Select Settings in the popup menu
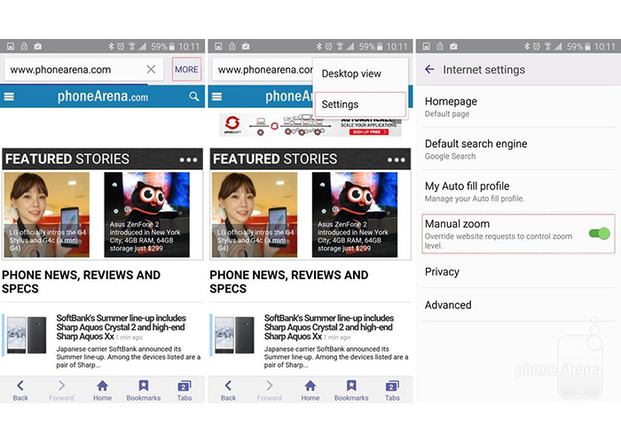621x443 pixels. coord(360,105)
